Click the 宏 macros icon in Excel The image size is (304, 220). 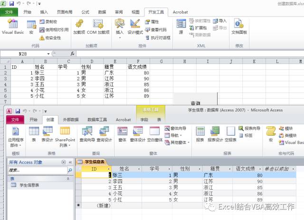[x=31, y=27]
